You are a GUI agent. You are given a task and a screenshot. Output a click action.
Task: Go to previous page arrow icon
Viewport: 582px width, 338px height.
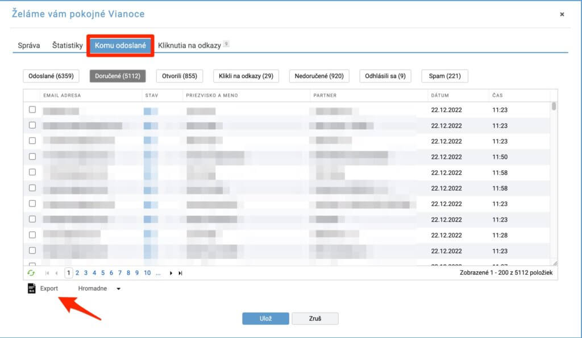pos(56,273)
